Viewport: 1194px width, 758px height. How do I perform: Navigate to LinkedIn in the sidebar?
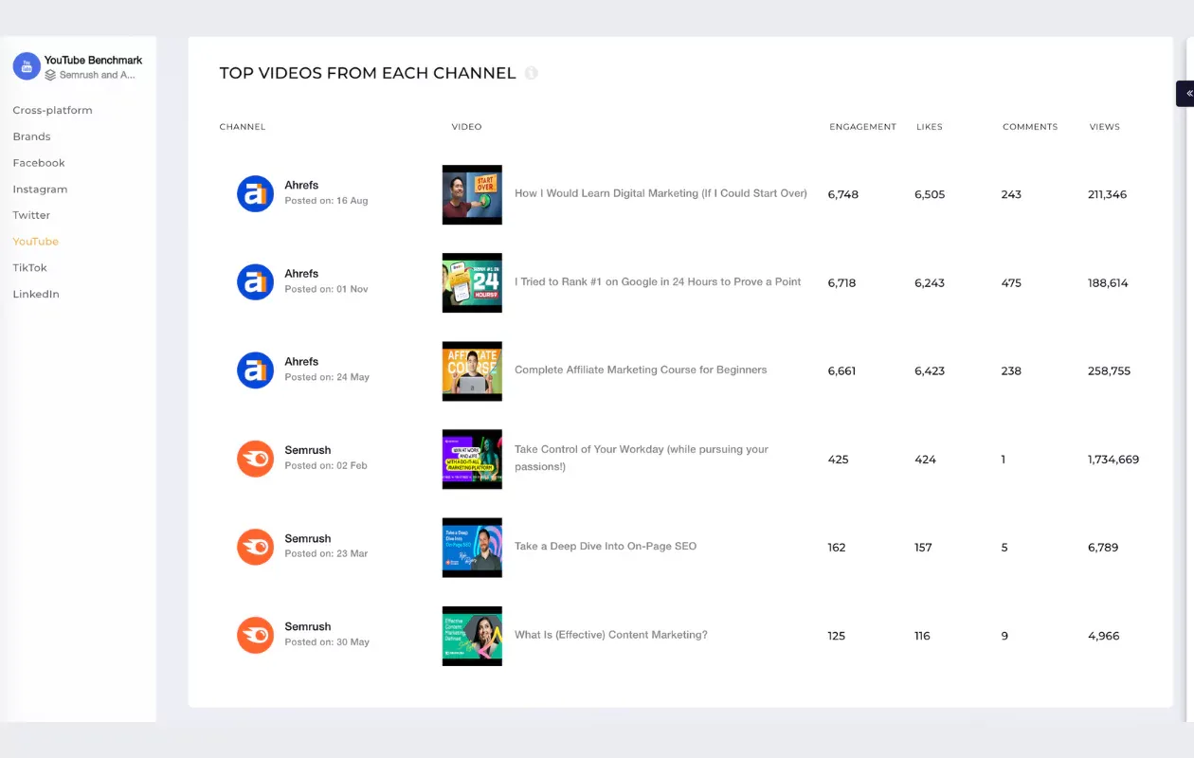click(x=36, y=294)
